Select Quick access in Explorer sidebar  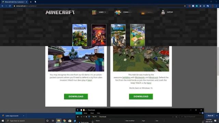(x=85, y=122)
